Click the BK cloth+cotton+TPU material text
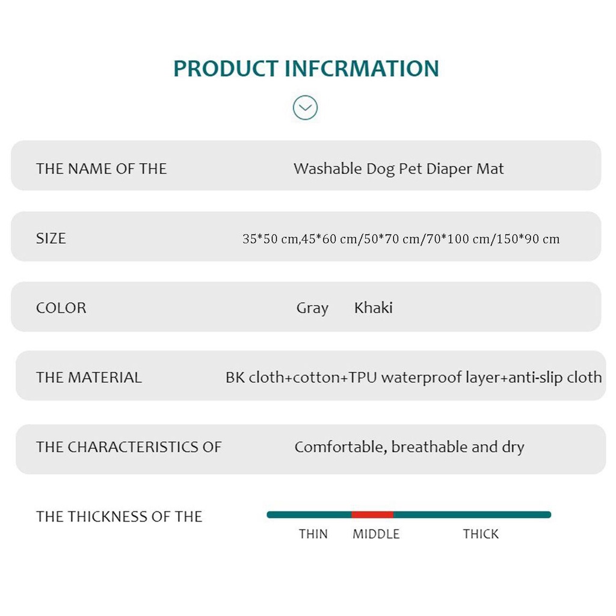 coord(413,378)
